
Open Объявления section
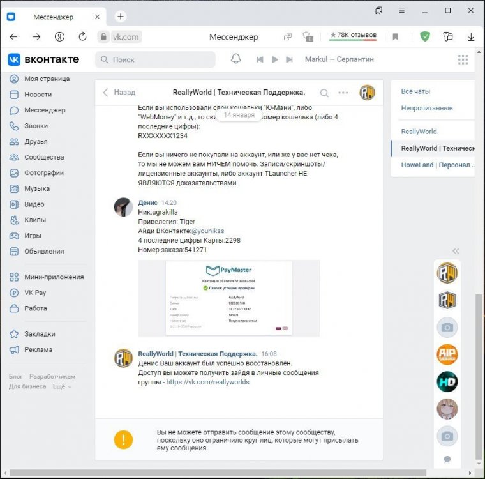(37, 252)
